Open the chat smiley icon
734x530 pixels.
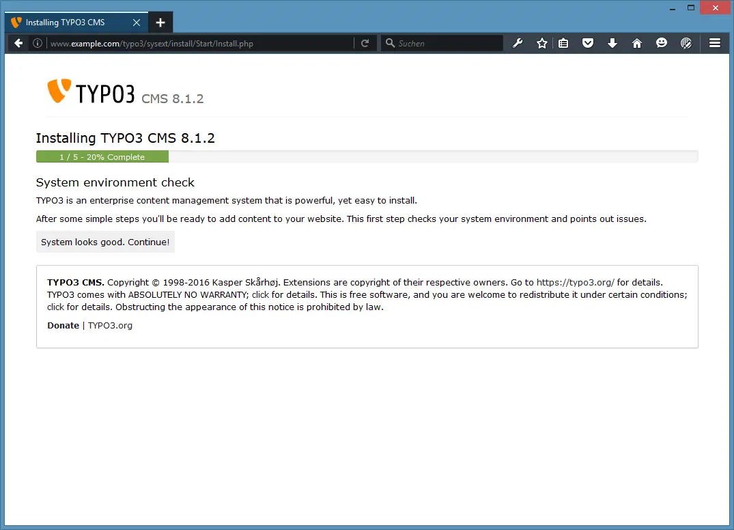(662, 43)
